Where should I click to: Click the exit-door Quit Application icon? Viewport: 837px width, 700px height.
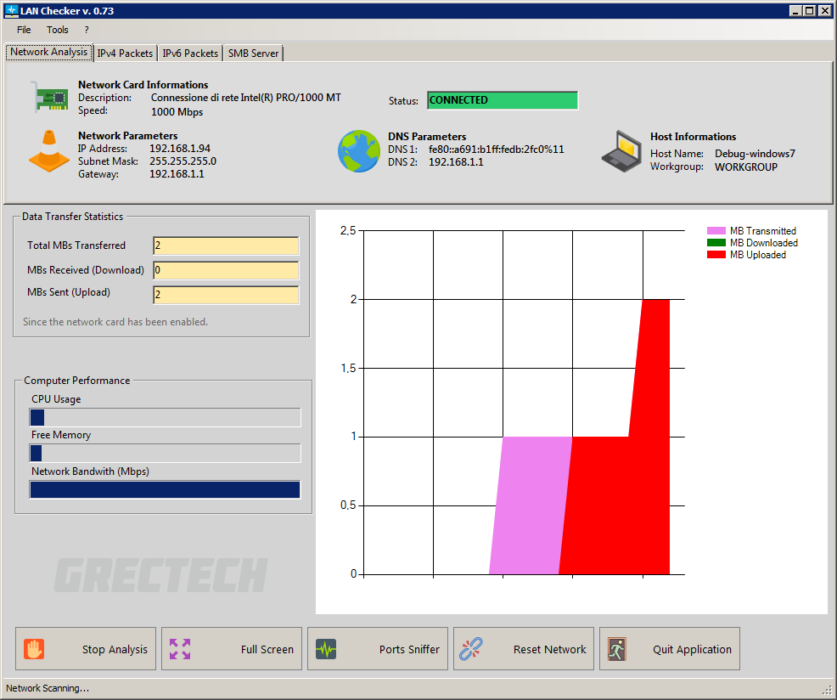pyautogui.click(x=616, y=649)
